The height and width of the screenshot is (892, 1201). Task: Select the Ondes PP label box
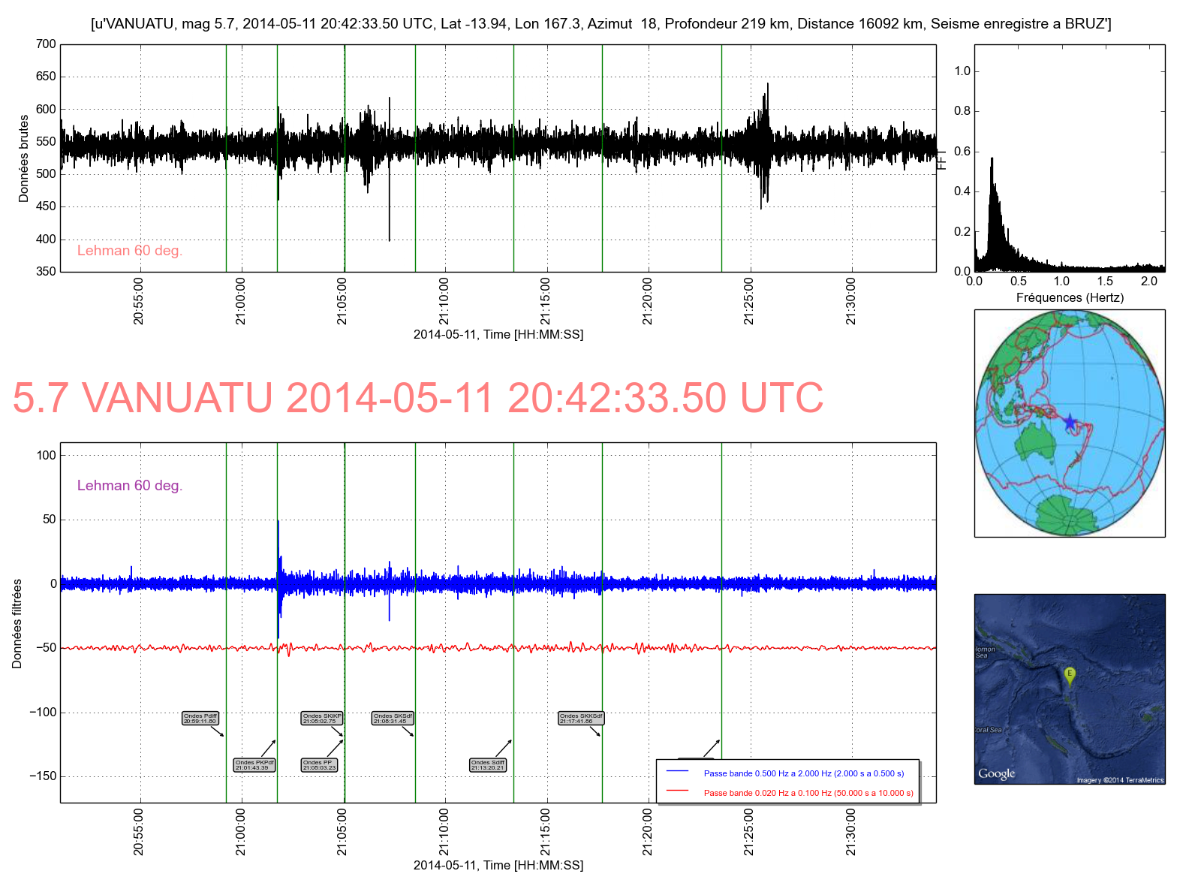point(319,765)
